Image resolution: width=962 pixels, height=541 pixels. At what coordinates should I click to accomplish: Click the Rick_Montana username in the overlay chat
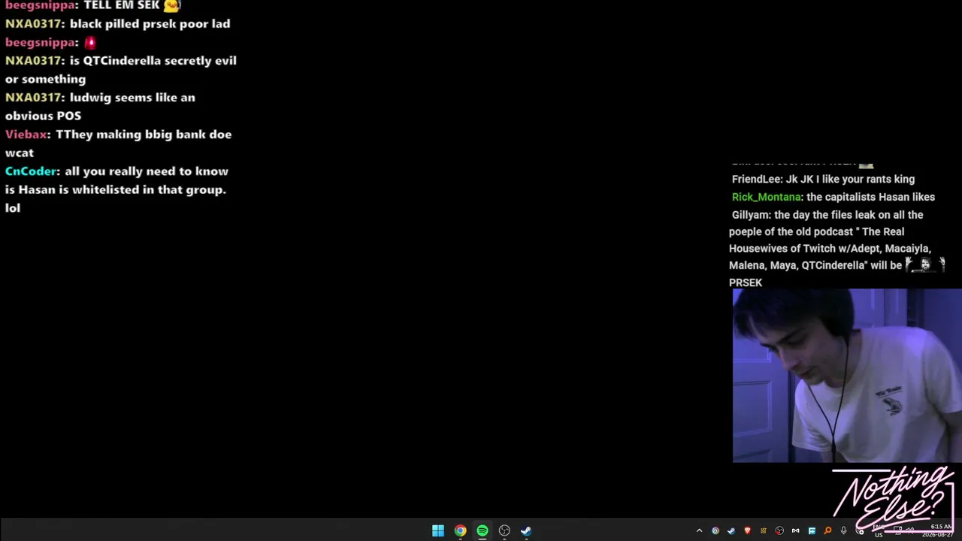pyautogui.click(x=766, y=197)
